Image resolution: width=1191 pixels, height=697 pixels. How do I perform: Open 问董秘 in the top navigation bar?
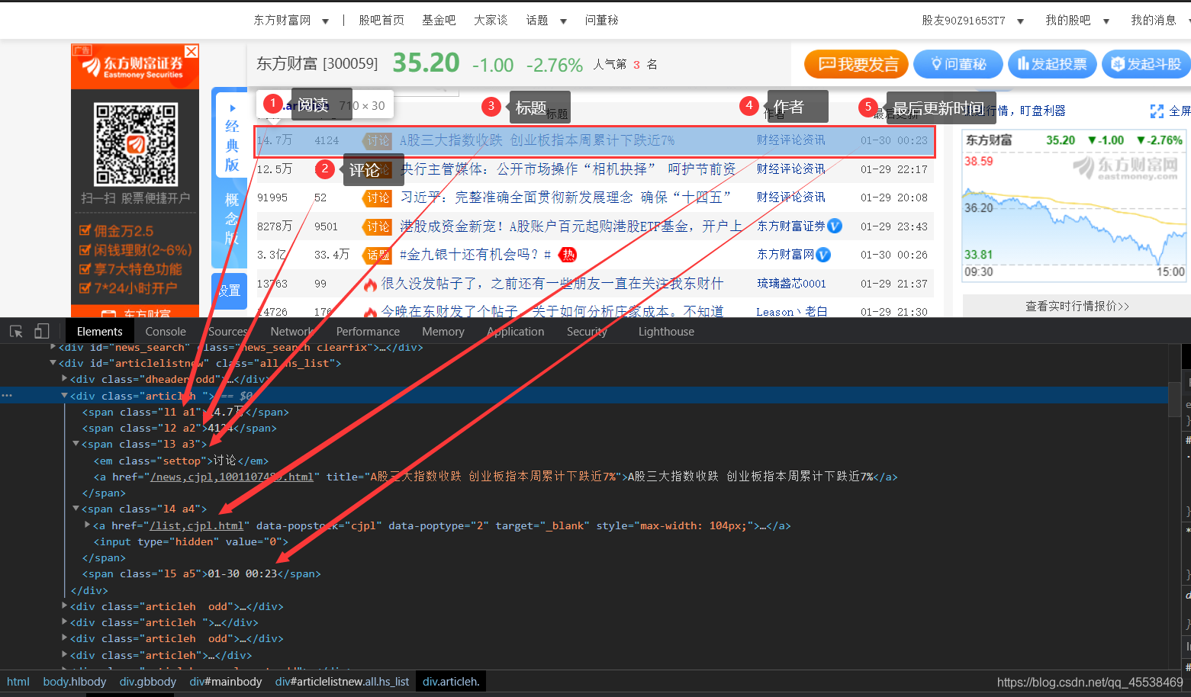click(601, 21)
